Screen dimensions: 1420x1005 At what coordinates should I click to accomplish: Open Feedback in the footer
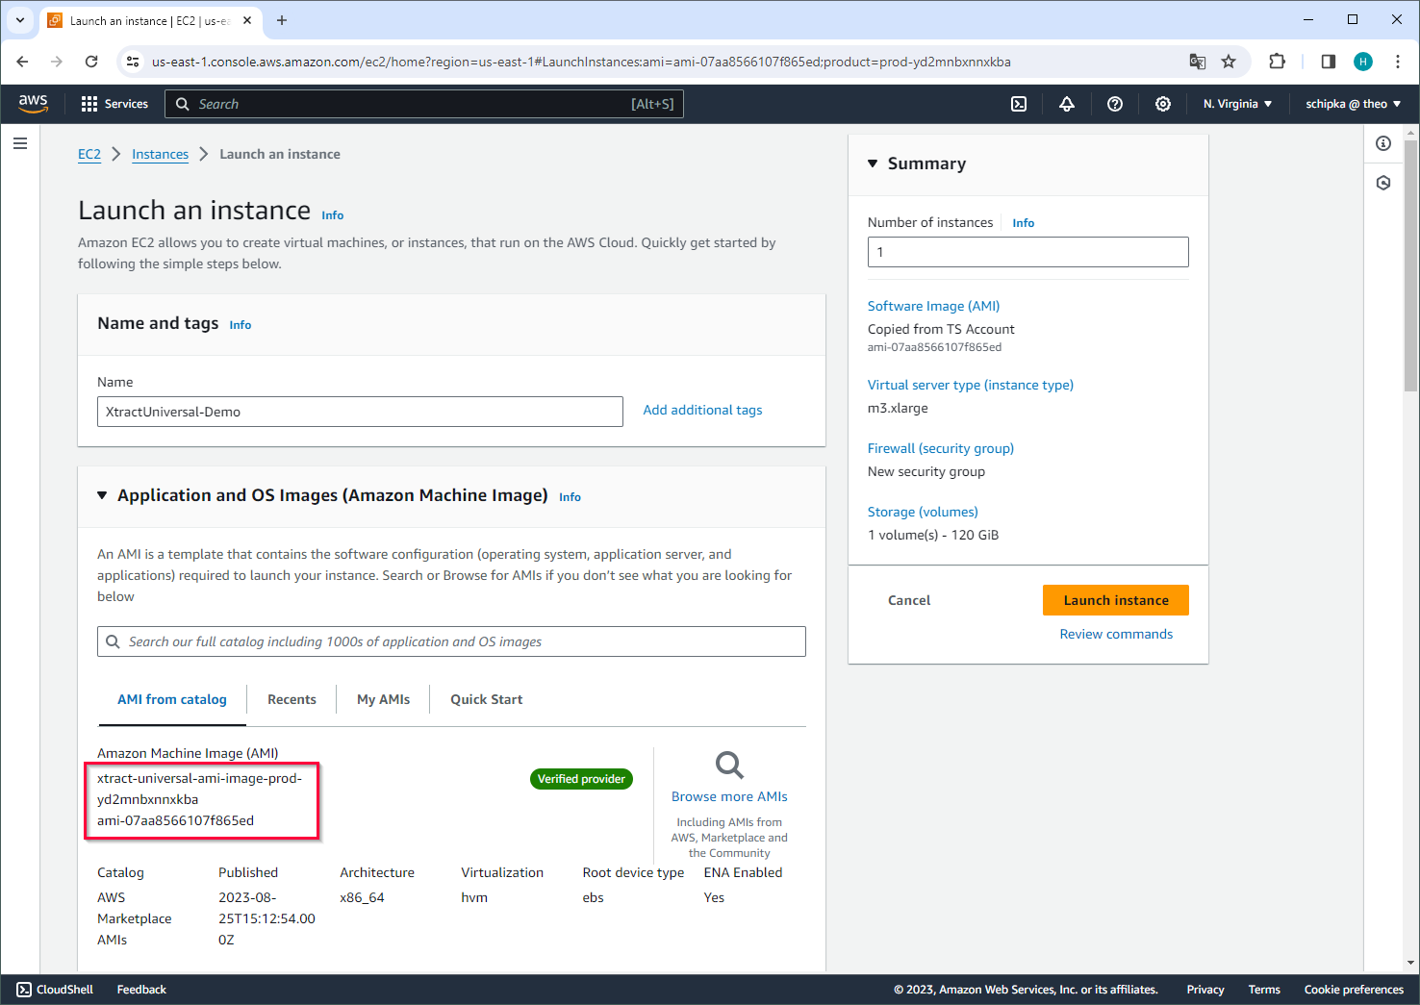tap(141, 990)
